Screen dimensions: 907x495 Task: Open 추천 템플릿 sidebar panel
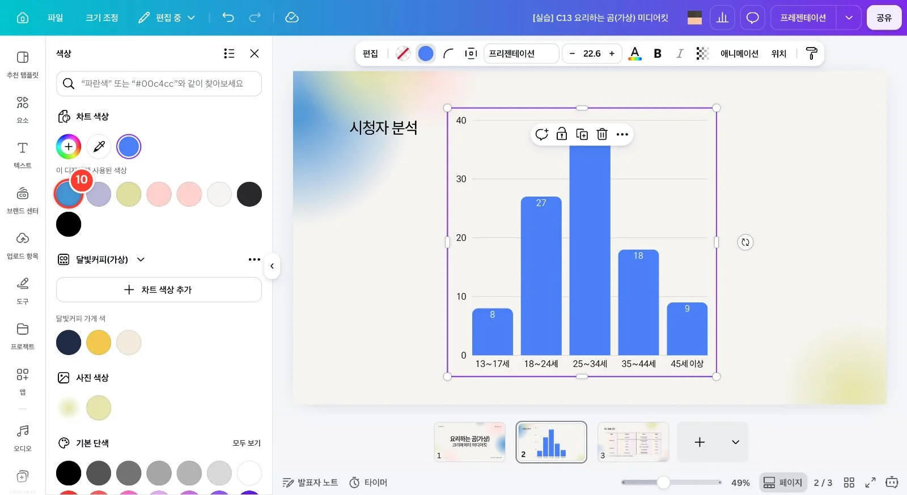tap(23, 64)
